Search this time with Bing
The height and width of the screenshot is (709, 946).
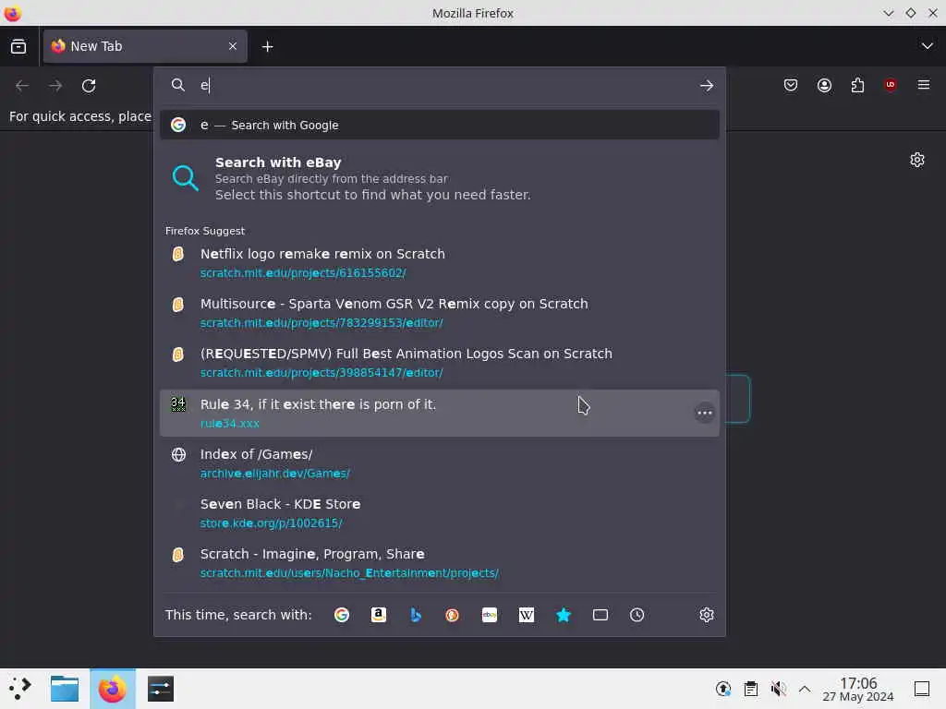pyautogui.click(x=415, y=615)
